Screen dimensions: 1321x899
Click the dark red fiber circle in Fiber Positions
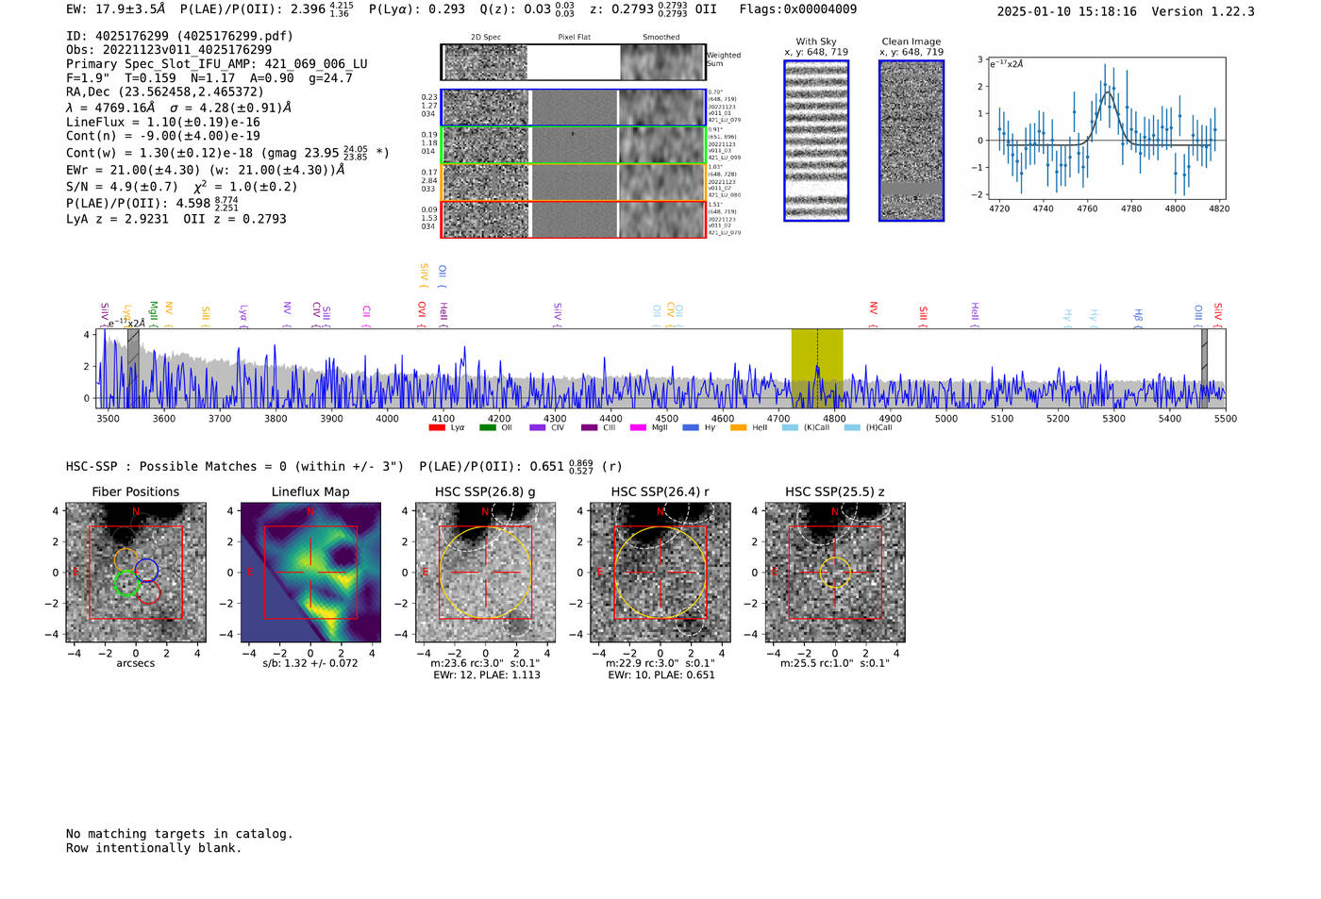coord(148,592)
